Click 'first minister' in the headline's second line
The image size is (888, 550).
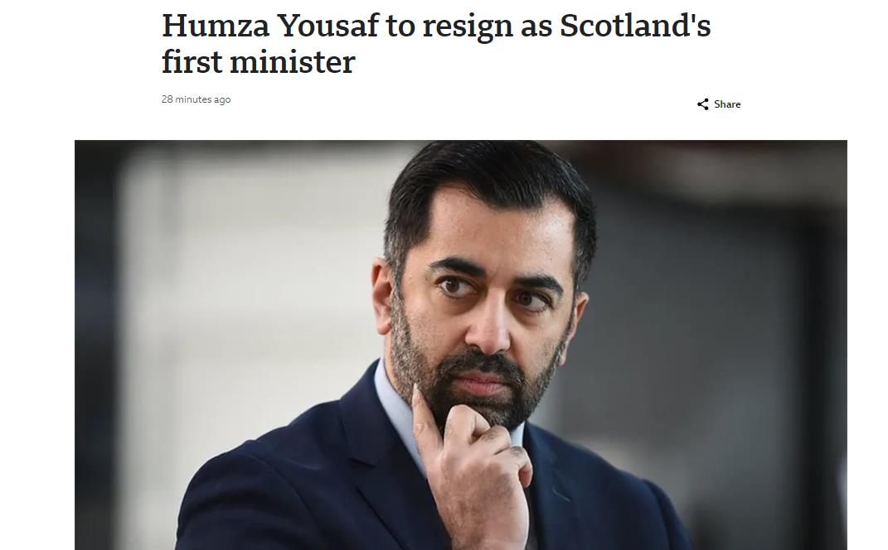(258, 62)
